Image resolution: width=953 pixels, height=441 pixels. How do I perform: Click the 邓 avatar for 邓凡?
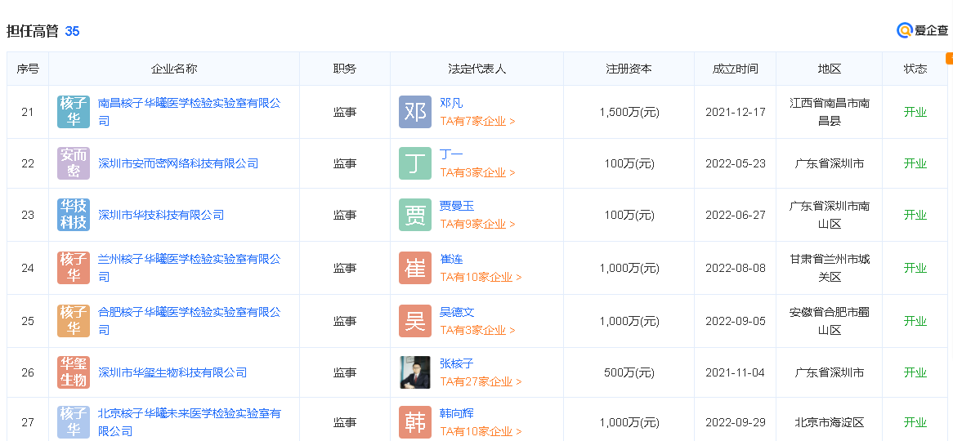(x=415, y=112)
